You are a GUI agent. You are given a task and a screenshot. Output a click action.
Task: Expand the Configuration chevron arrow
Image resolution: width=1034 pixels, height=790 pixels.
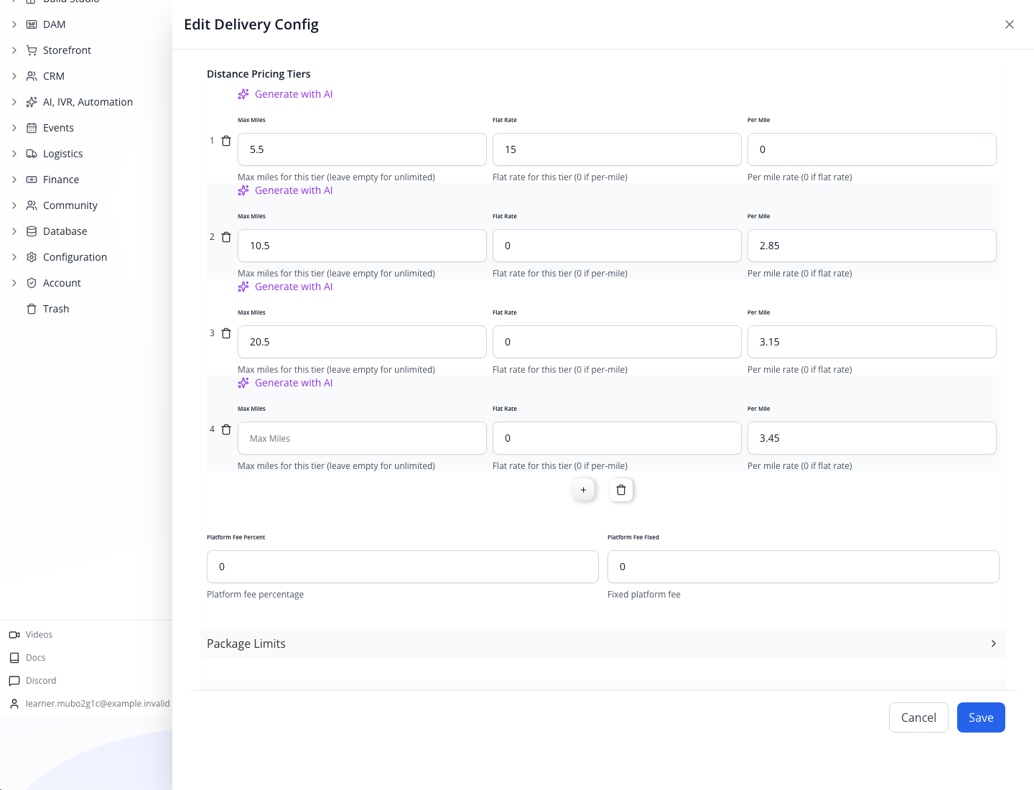click(x=14, y=257)
